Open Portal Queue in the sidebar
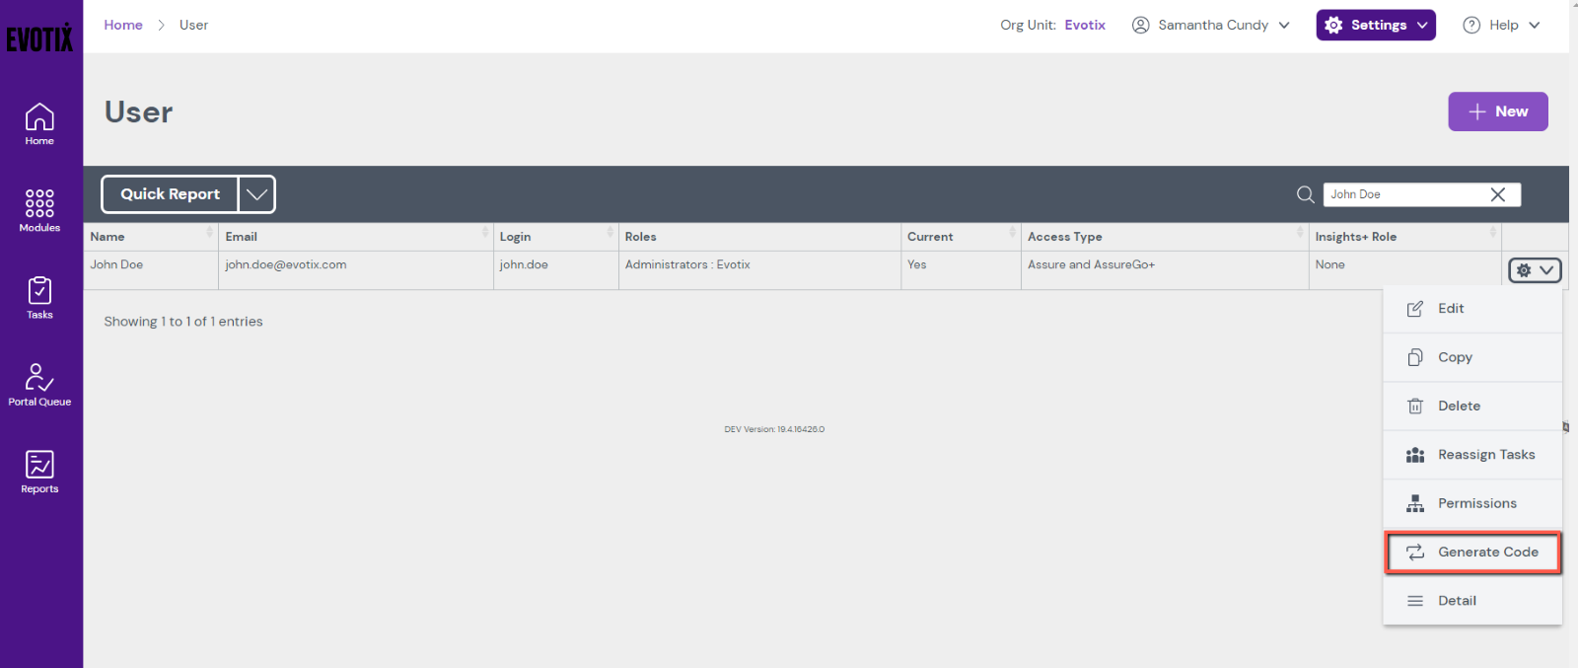Image resolution: width=1578 pixels, height=668 pixels. point(39,385)
